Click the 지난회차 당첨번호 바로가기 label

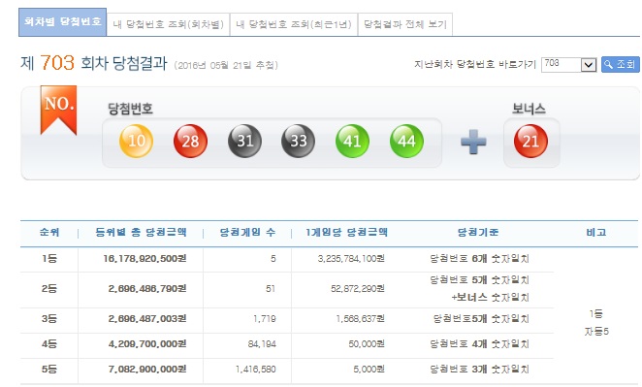click(x=475, y=65)
